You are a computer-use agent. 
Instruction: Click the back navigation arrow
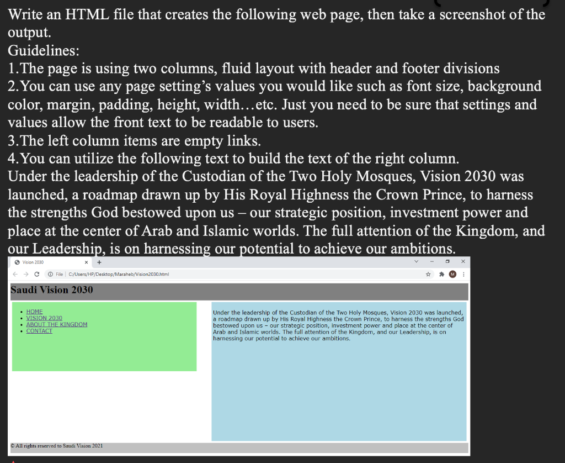(15, 274)
